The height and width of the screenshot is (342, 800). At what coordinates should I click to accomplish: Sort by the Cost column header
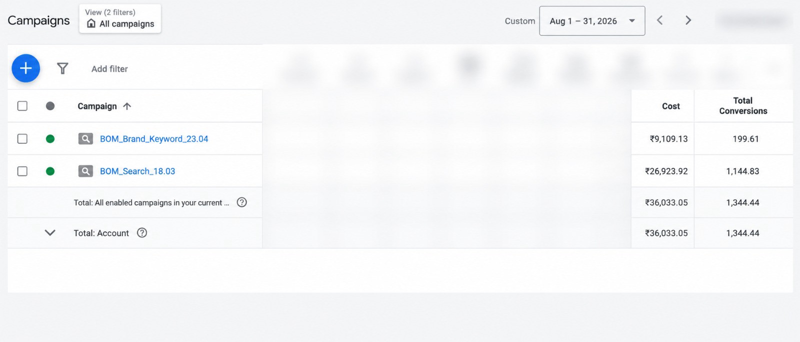tap(671, 106)
